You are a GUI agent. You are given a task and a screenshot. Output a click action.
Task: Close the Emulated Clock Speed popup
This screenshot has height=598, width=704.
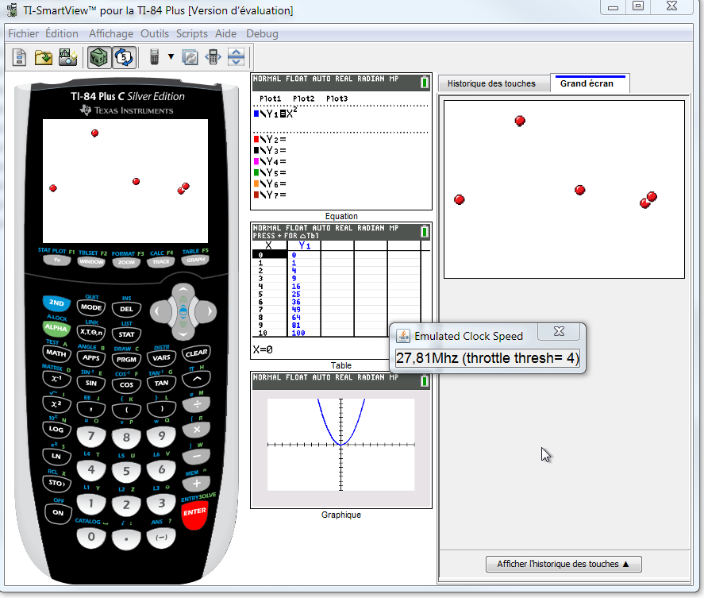559,332
